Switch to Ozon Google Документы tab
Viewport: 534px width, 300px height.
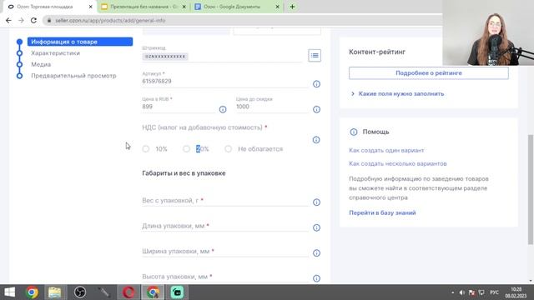(237, 7)
